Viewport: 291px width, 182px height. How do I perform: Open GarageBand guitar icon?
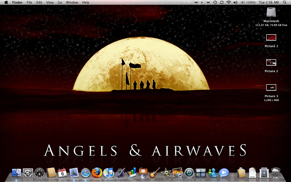point(155,173)
